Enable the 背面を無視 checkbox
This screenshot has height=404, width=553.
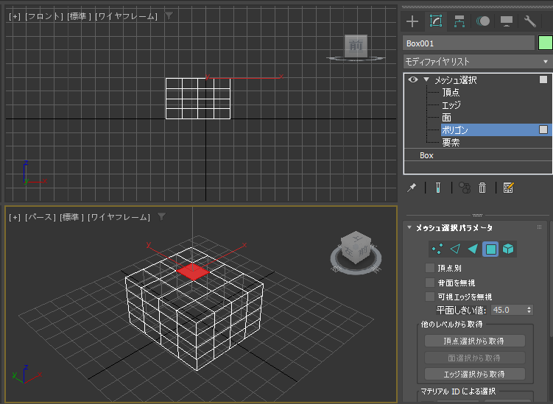click(x=430, y=283)
